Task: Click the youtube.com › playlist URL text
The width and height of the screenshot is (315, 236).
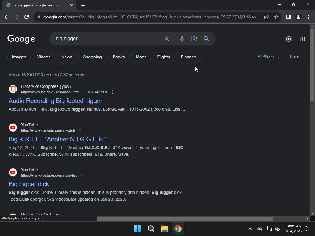Action: 49,175
